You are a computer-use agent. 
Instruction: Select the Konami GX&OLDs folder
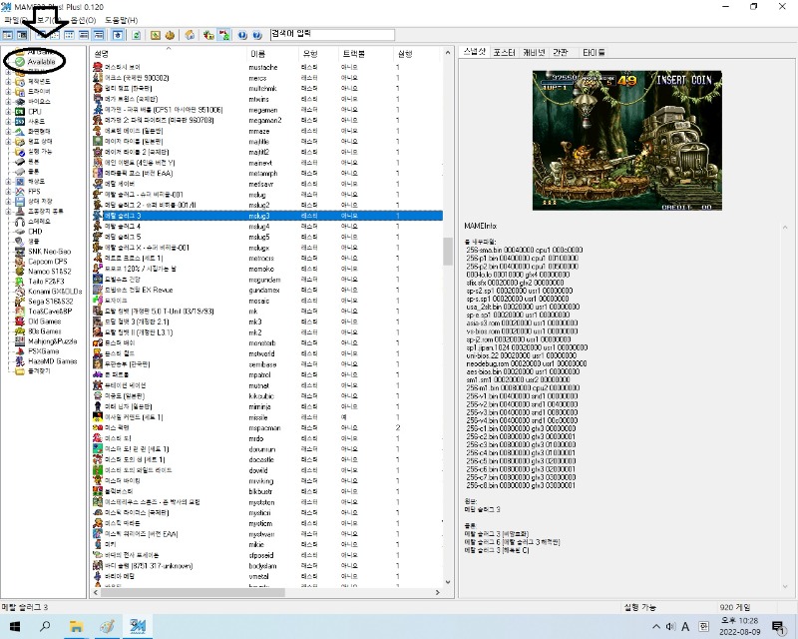(55, 291)
